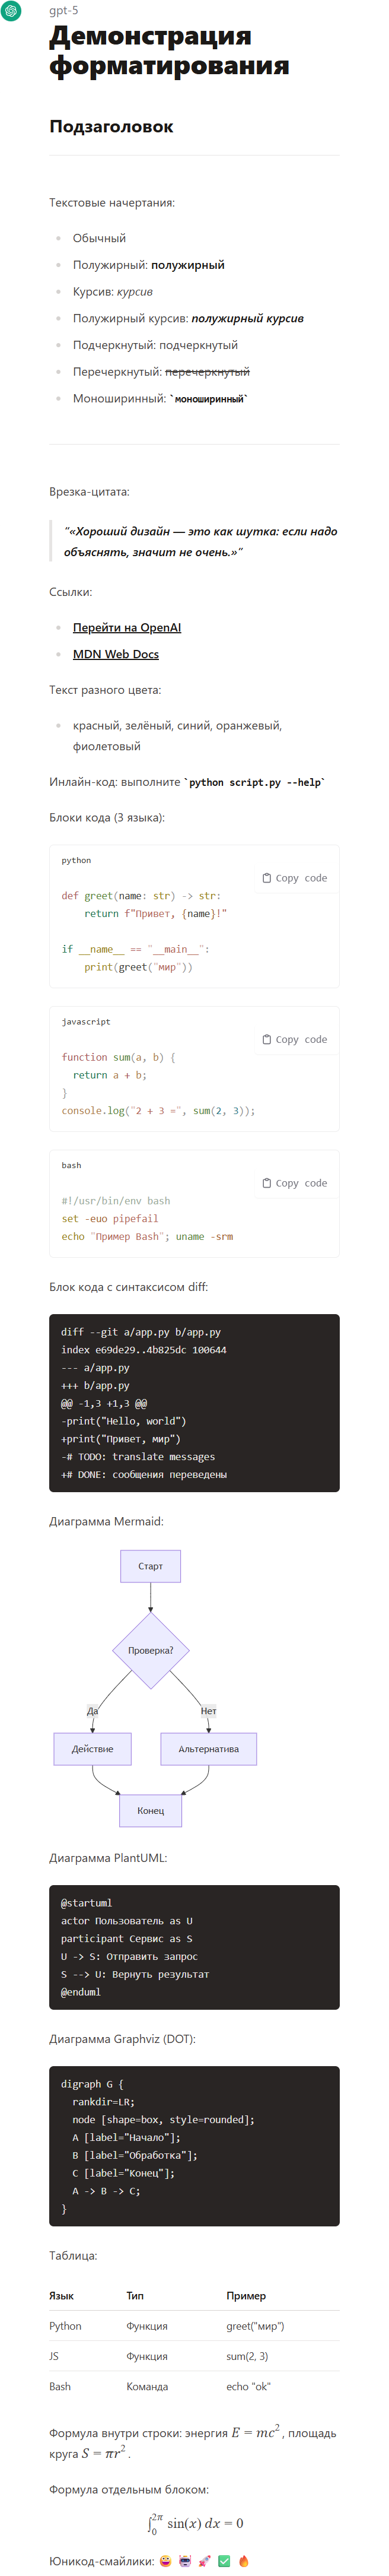Click the rocket emoji
This screenshot has width=389, height=2576.
204,2561
